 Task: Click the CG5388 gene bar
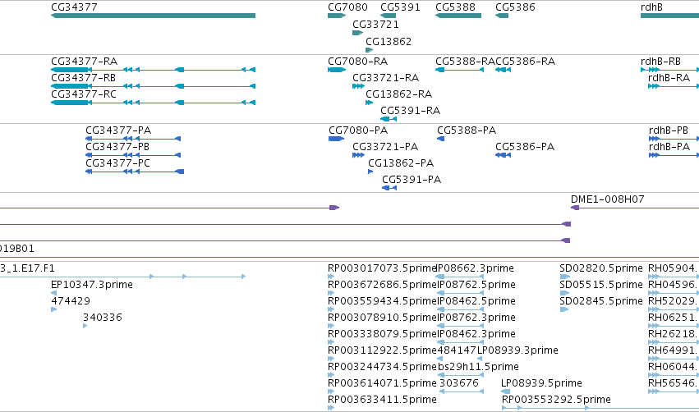(458, 16)
